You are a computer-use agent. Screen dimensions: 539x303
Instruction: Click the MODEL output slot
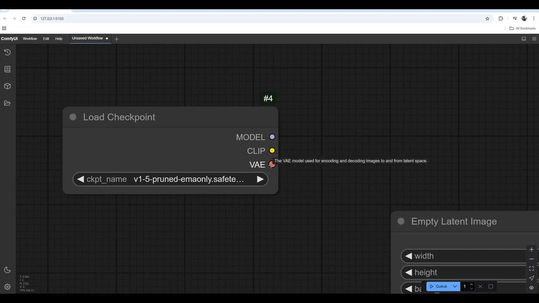272,137
